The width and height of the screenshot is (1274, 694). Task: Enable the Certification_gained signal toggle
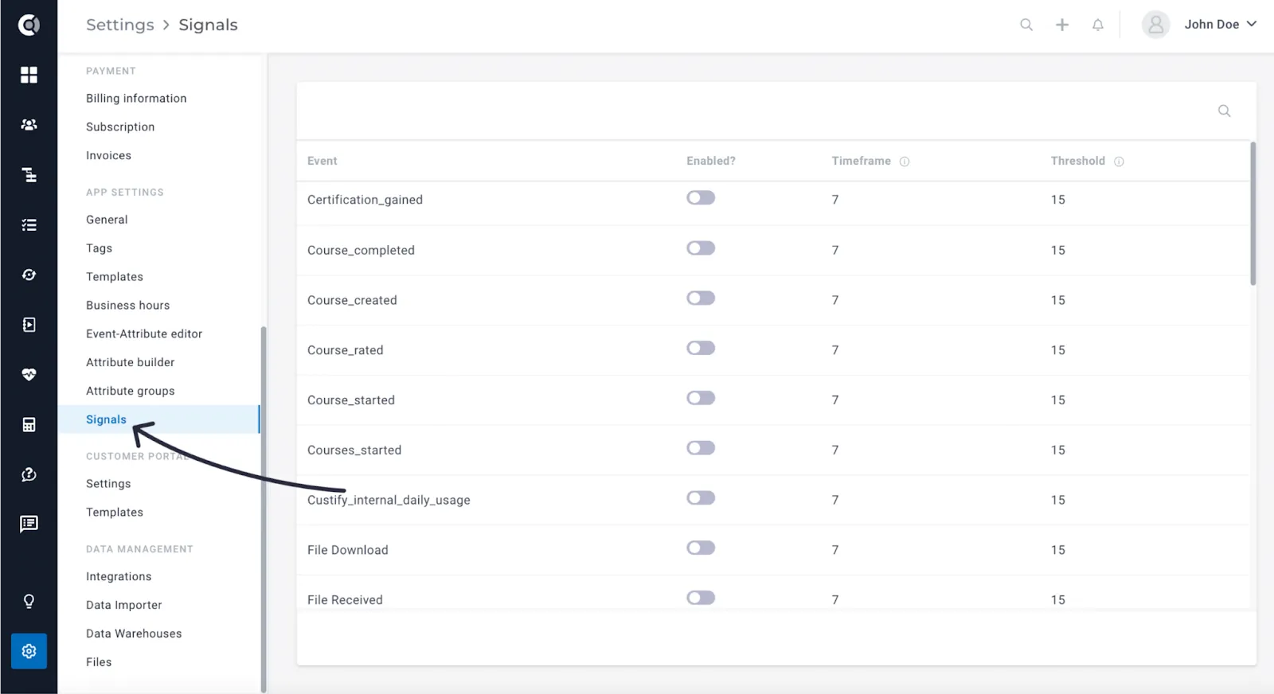coord(701,197)
